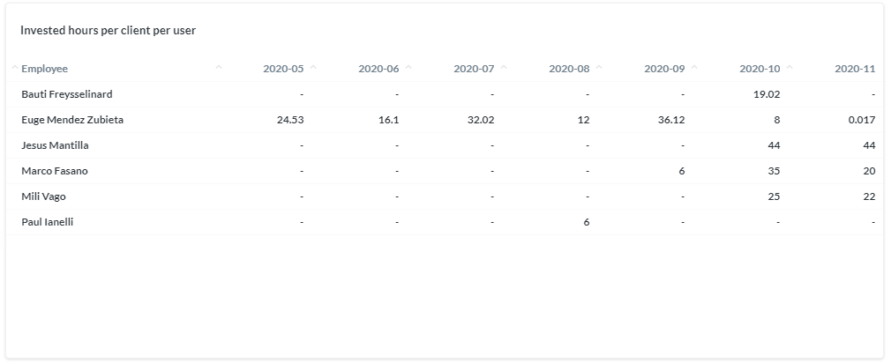891x363 pixels.
Task: Sort by the 2020-11 column header
Action: point(855,69)
